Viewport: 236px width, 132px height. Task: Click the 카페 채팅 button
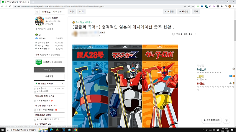49,76
